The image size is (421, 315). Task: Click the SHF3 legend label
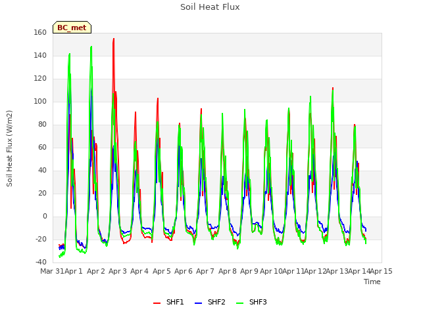[258, 302]
